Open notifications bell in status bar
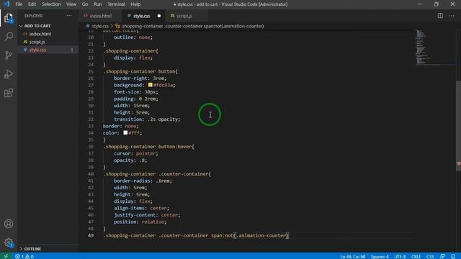This screenshot has height=259, width=461. 453,256
